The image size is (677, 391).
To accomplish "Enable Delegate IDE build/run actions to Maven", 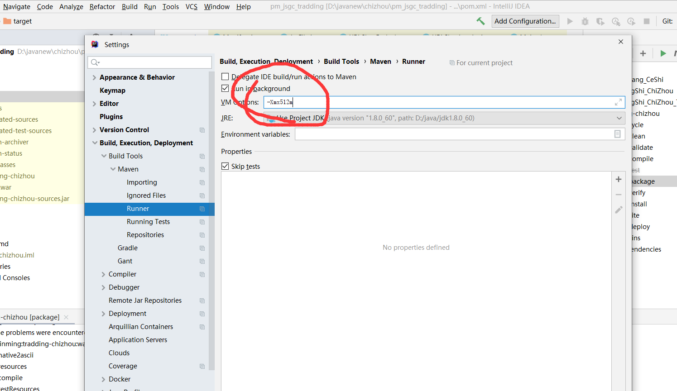I will tap(225, 76).
